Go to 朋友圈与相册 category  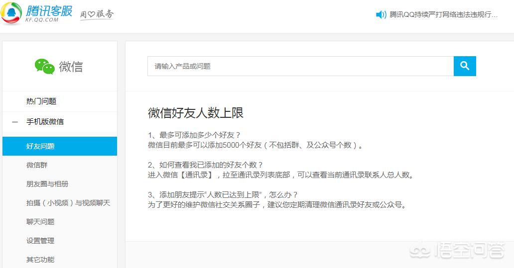47,184
